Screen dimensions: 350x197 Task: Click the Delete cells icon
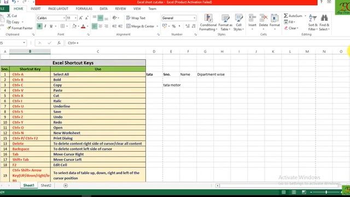coord(264,18)
